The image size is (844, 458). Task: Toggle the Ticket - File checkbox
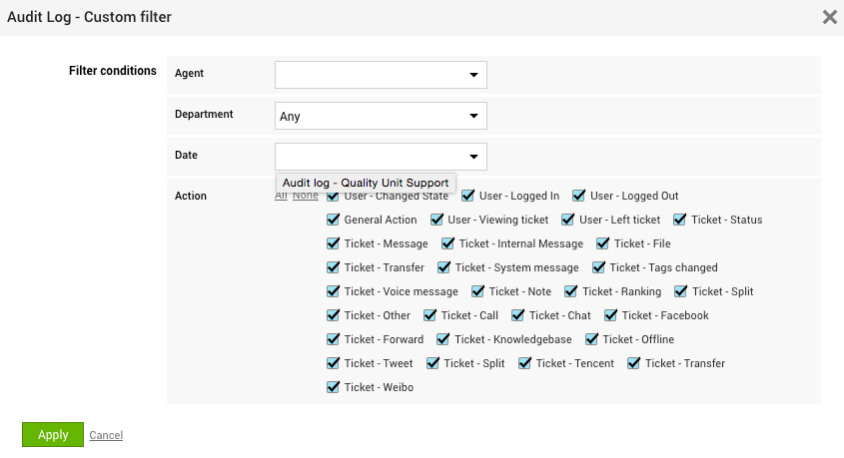(604, 243)
